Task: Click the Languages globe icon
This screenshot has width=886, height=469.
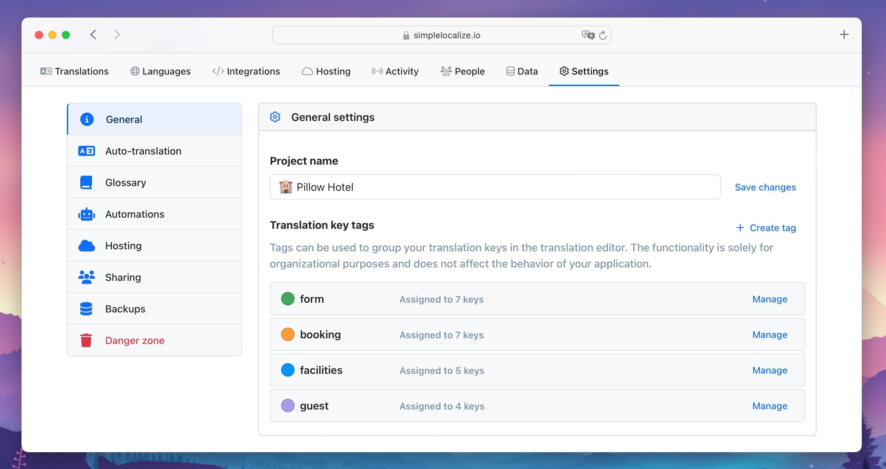Action: pos(135,71)
